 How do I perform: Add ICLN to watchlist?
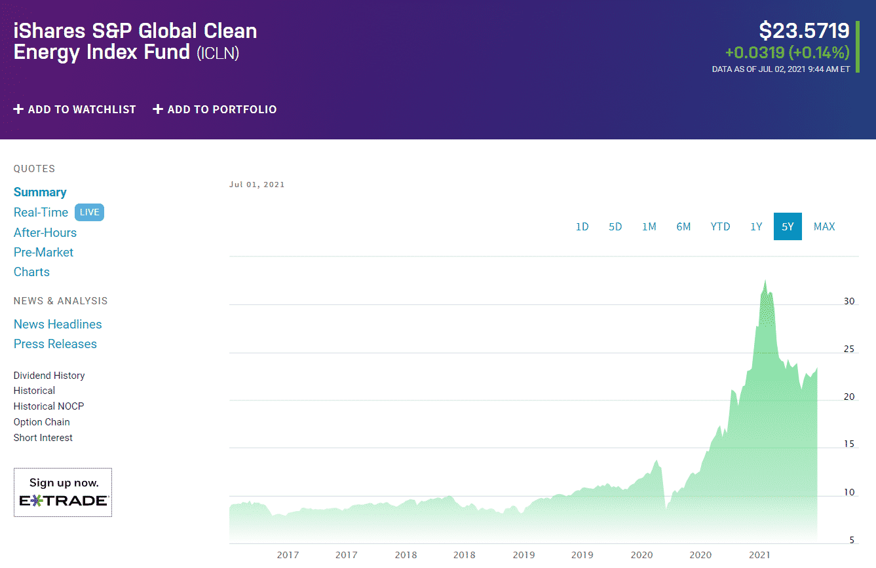[x=75, y=109]
